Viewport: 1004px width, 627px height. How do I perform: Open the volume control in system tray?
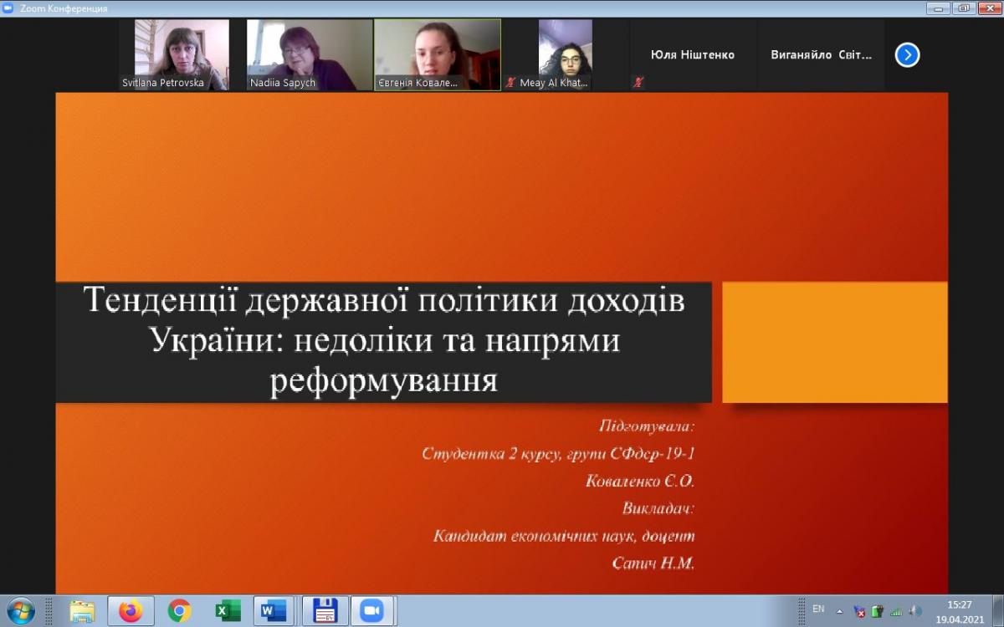click(x=915, y=611)
